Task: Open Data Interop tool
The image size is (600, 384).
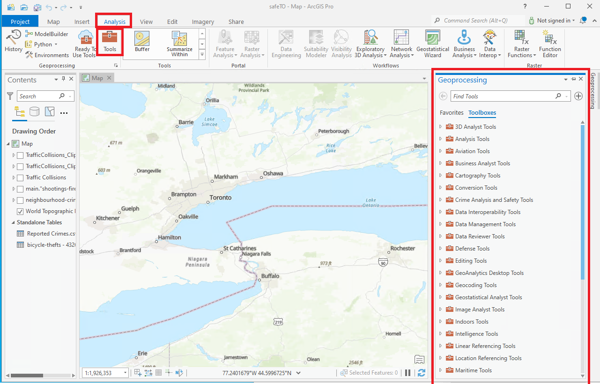Action: click(x=490, y=44)
